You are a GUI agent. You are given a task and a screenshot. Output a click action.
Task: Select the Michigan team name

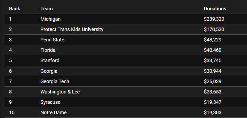click(50, 19)
